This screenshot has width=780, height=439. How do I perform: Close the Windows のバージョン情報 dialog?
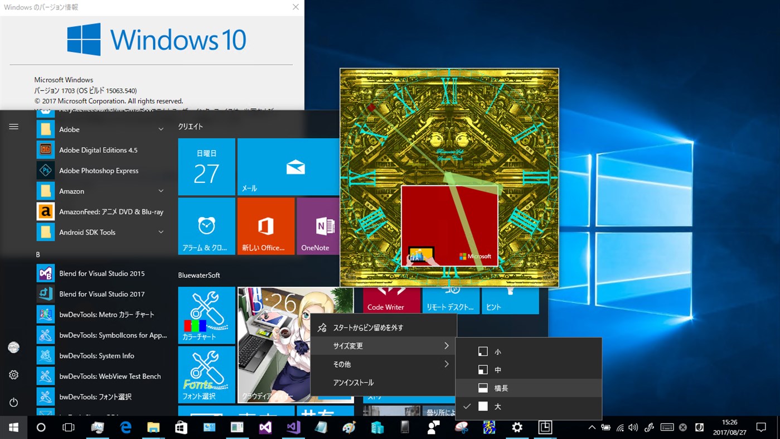point(296,7)
